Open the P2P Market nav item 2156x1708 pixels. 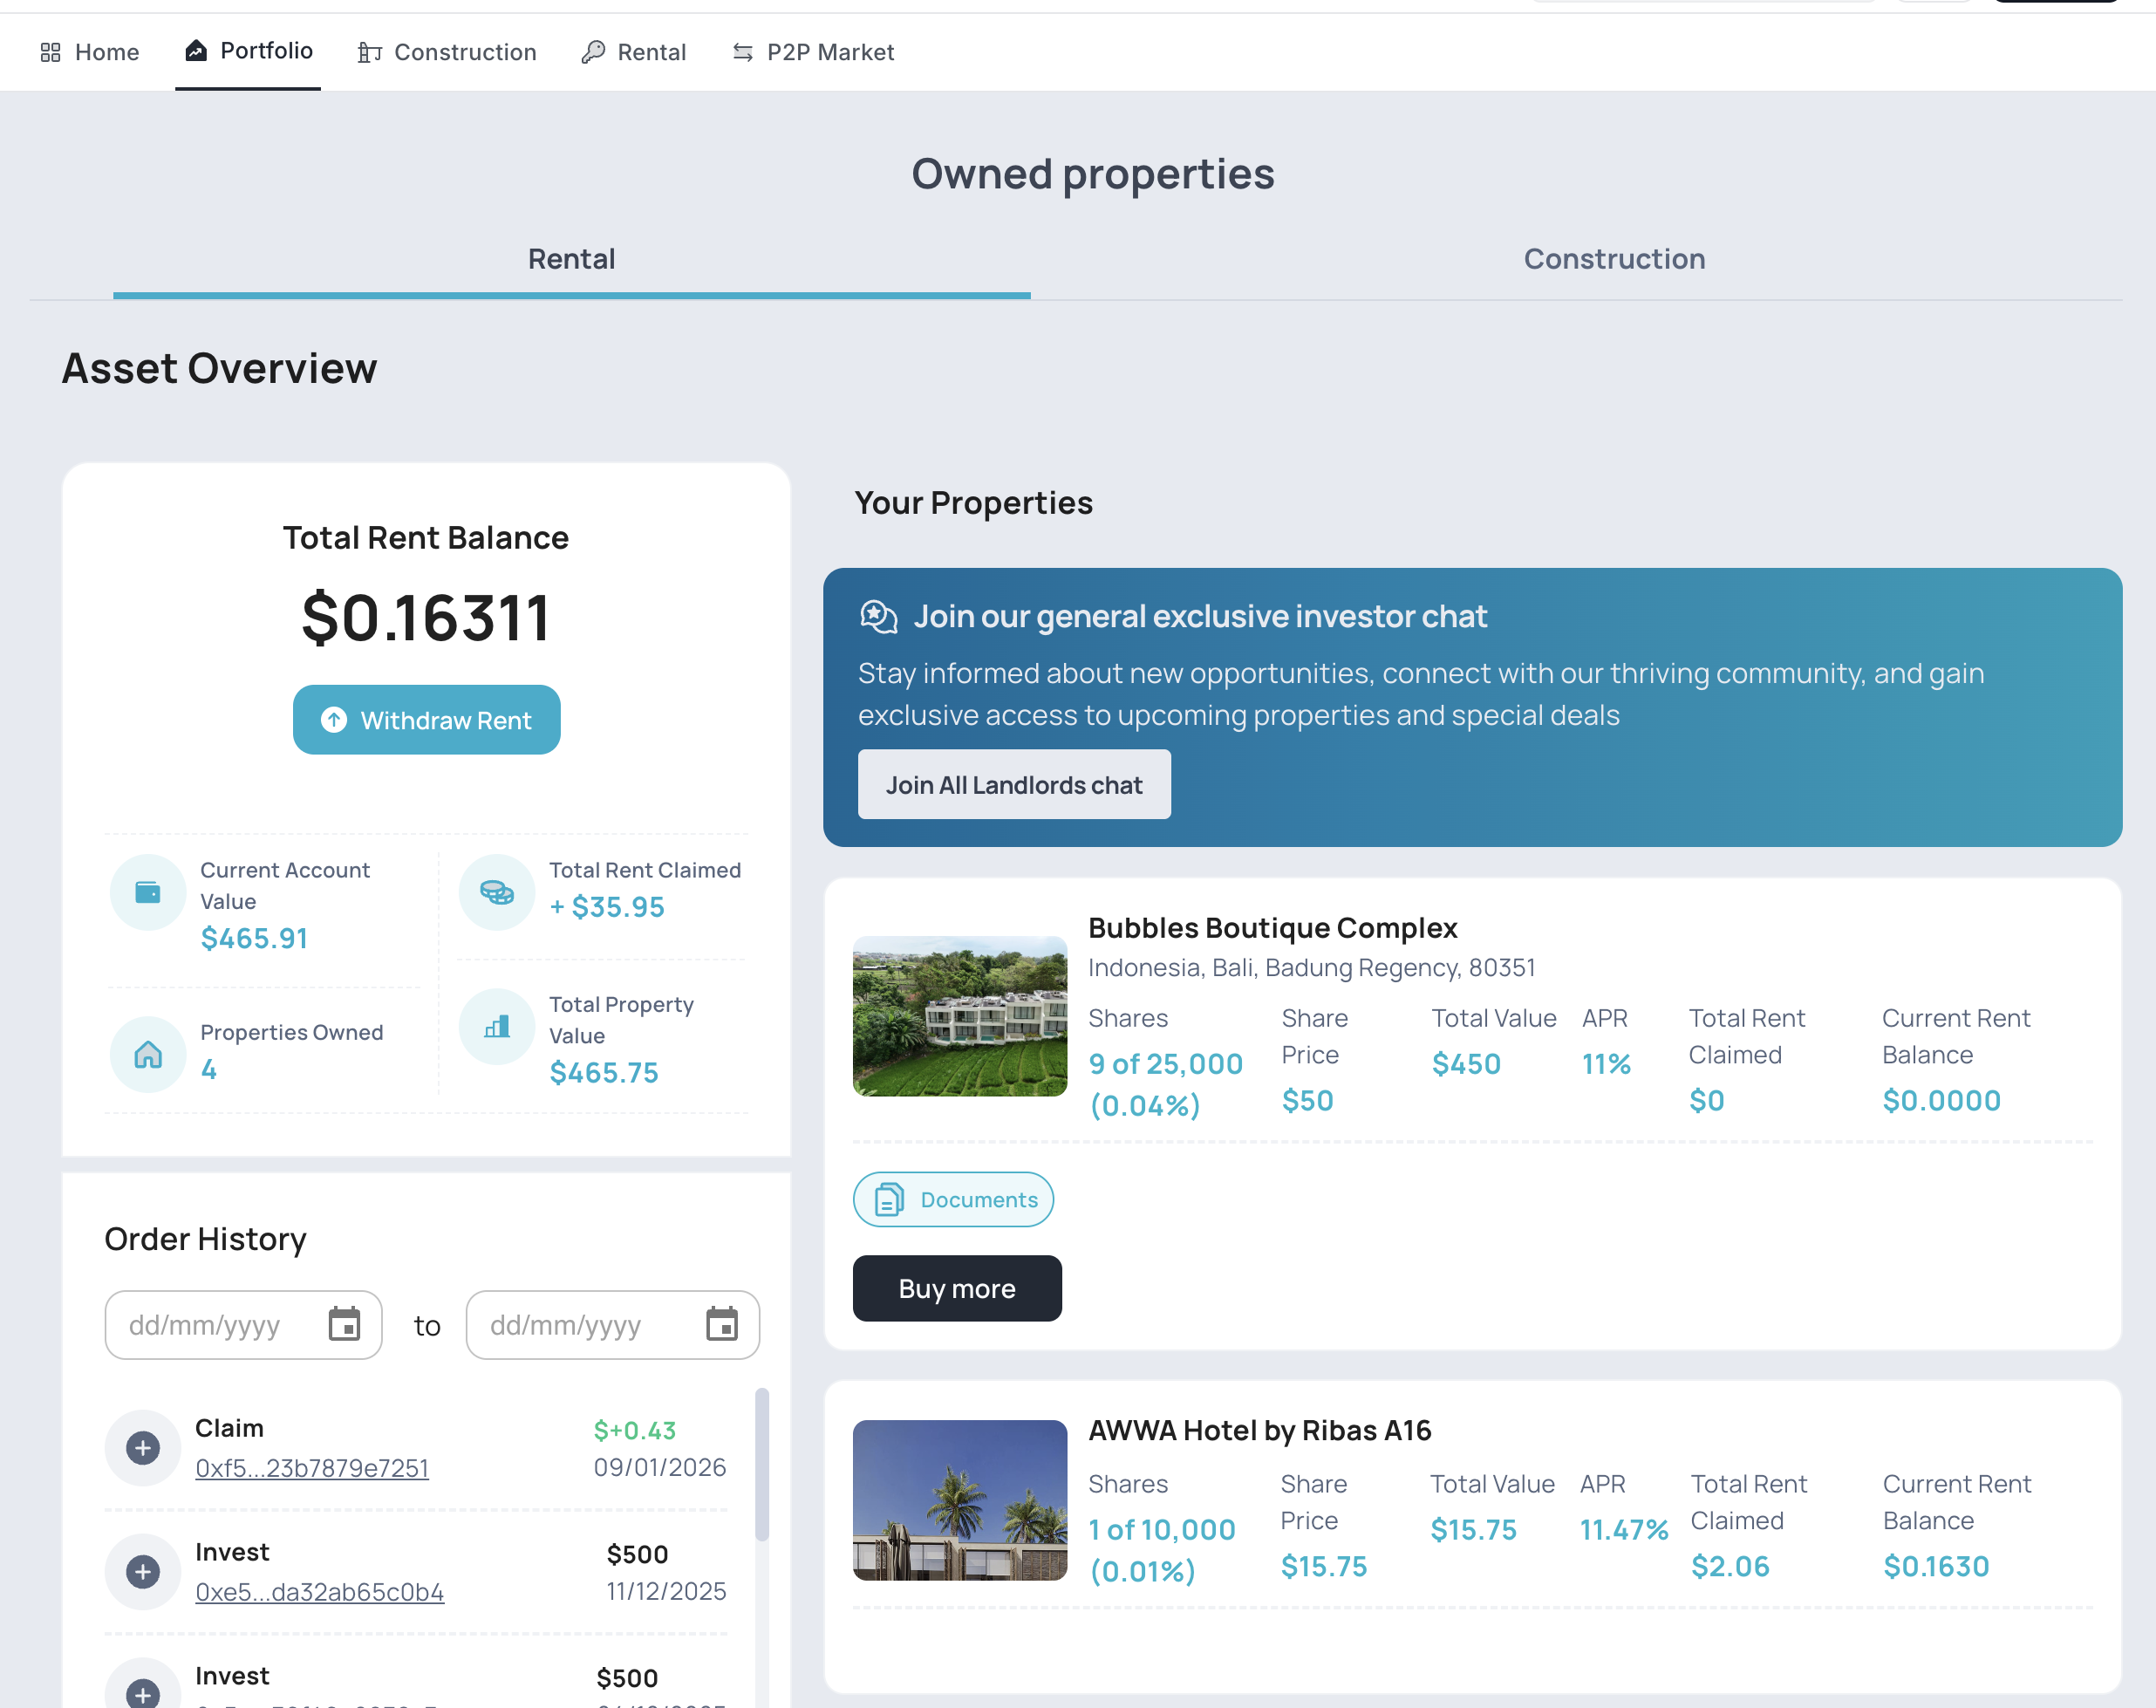pyautogui.click(x=813, y=52)
